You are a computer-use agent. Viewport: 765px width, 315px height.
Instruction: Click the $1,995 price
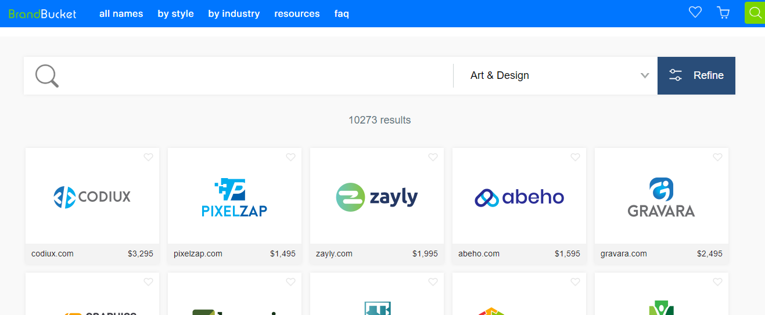pyautogui.click(x=425, y=254)
